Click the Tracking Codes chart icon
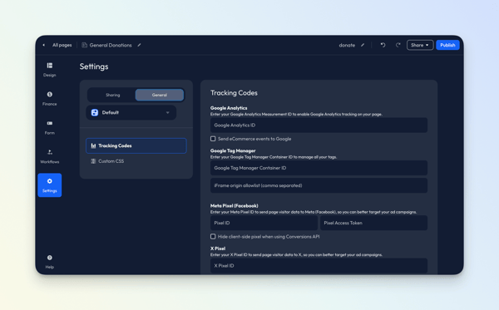Image resolution: width=499 pixels, height=310 pixels. [93, 145]
